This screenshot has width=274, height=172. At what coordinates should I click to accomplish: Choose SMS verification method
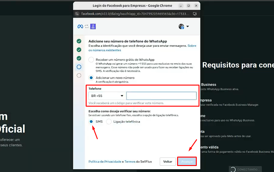pyautogui.click(x=91, y=122)
